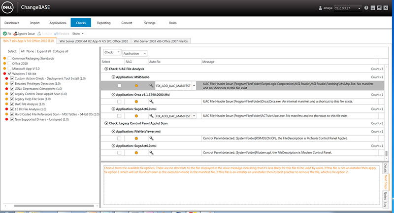Click amber RAG dot in ActUpdt.exe row
Screen dimensions: 394x213
tap(136, 116)
